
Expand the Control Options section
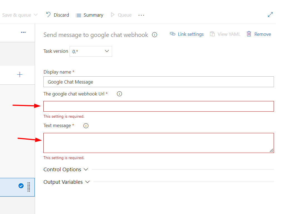[66, 170]
